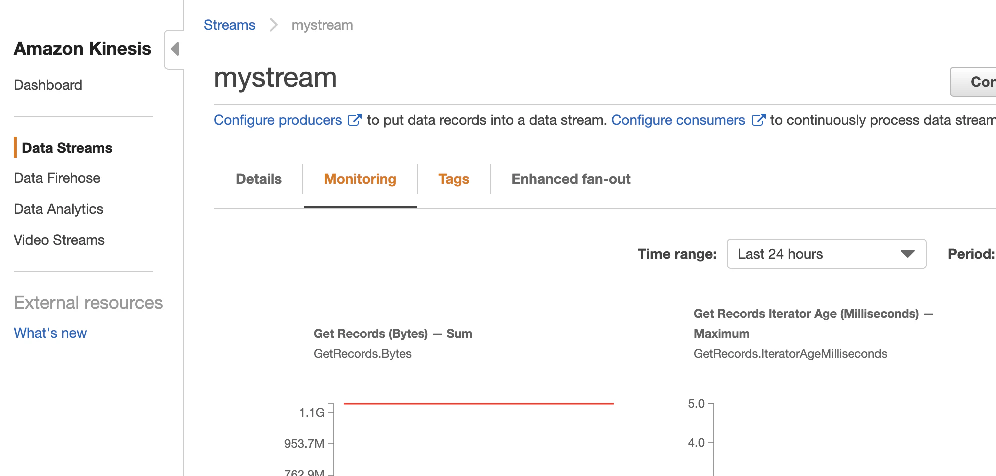Open Data Analytics from the sidebar
Screen dimensions: 996x476
[58, 209]
